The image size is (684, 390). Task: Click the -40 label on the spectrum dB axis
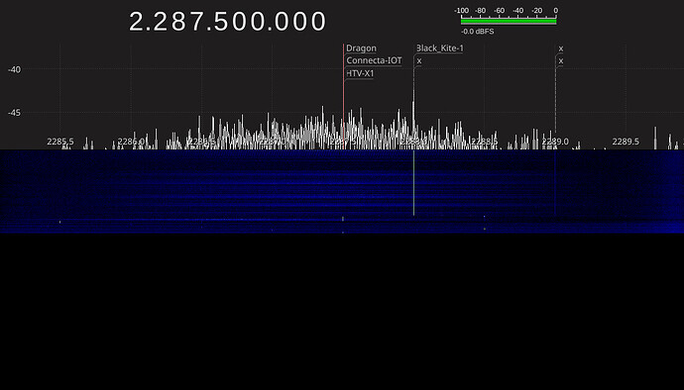(14, 69)
